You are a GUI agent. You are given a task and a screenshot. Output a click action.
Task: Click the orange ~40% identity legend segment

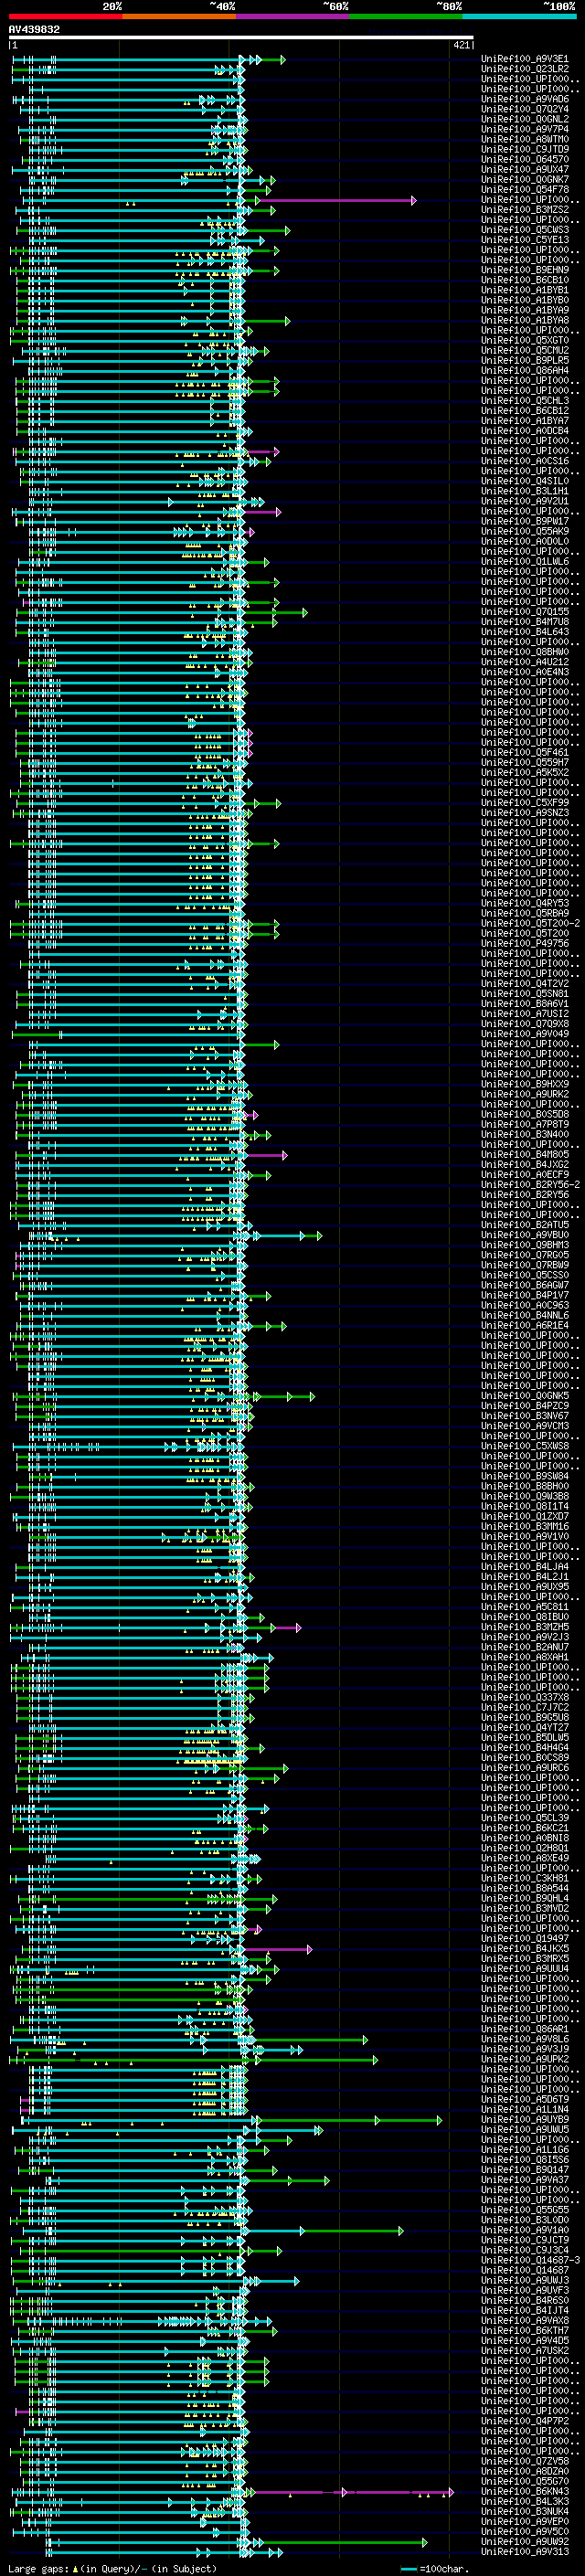tap(179, 16)
